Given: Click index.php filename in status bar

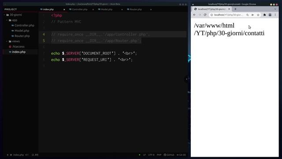Looking at the screenshot, I should pos(19,155).
